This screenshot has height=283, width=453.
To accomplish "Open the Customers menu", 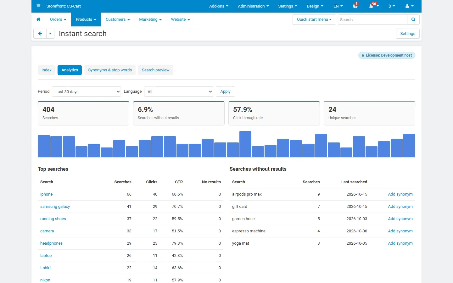I will (118, 19).
